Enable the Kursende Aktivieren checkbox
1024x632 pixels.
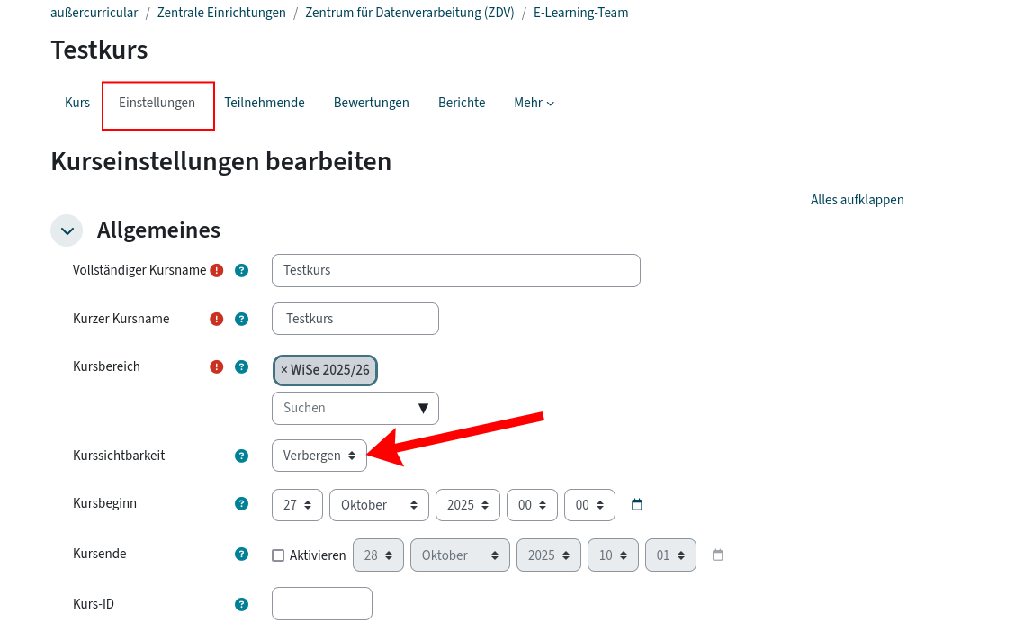[278, 555]
